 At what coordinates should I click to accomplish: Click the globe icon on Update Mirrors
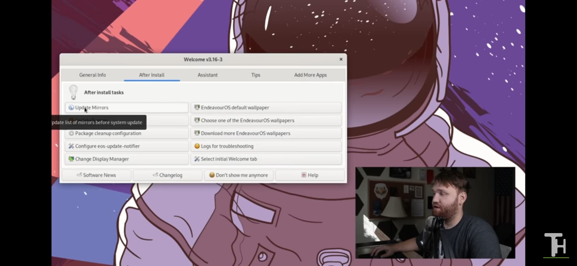click(x=71, y=107)
